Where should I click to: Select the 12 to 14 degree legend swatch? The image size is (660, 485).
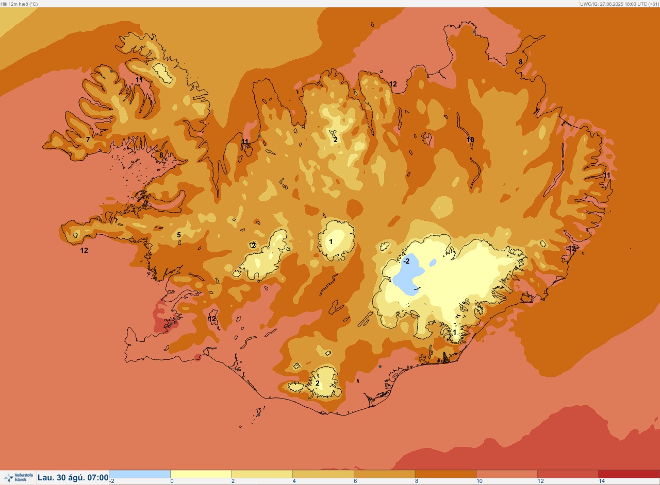(568, 474)
